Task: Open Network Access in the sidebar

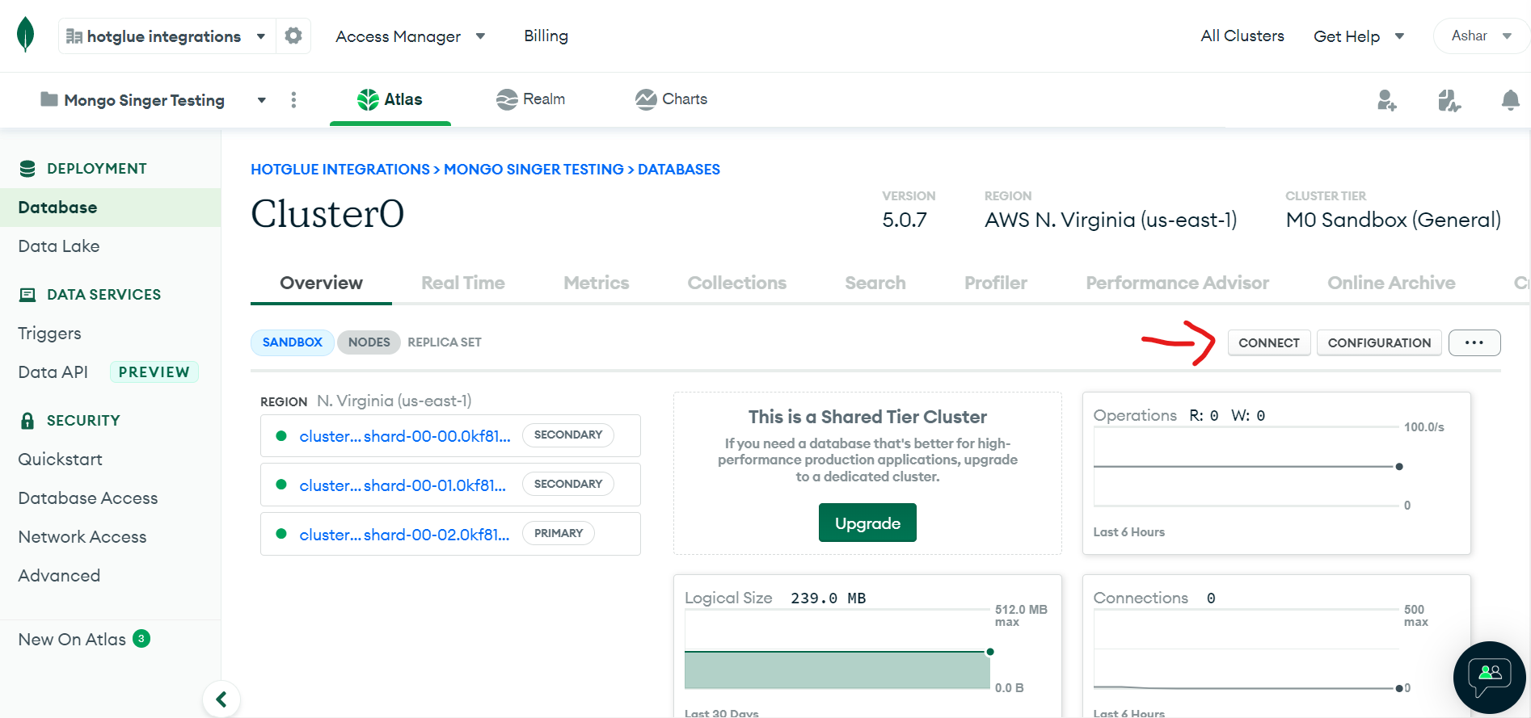Action: (82, 537)
